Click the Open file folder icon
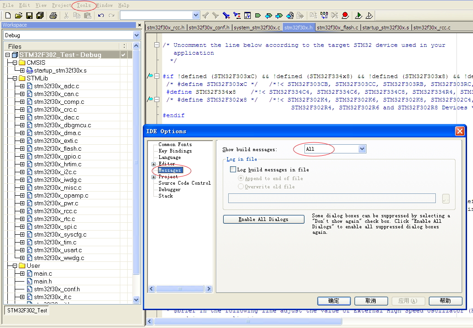The width and height of the screenshot is (473, 328). 19,16
